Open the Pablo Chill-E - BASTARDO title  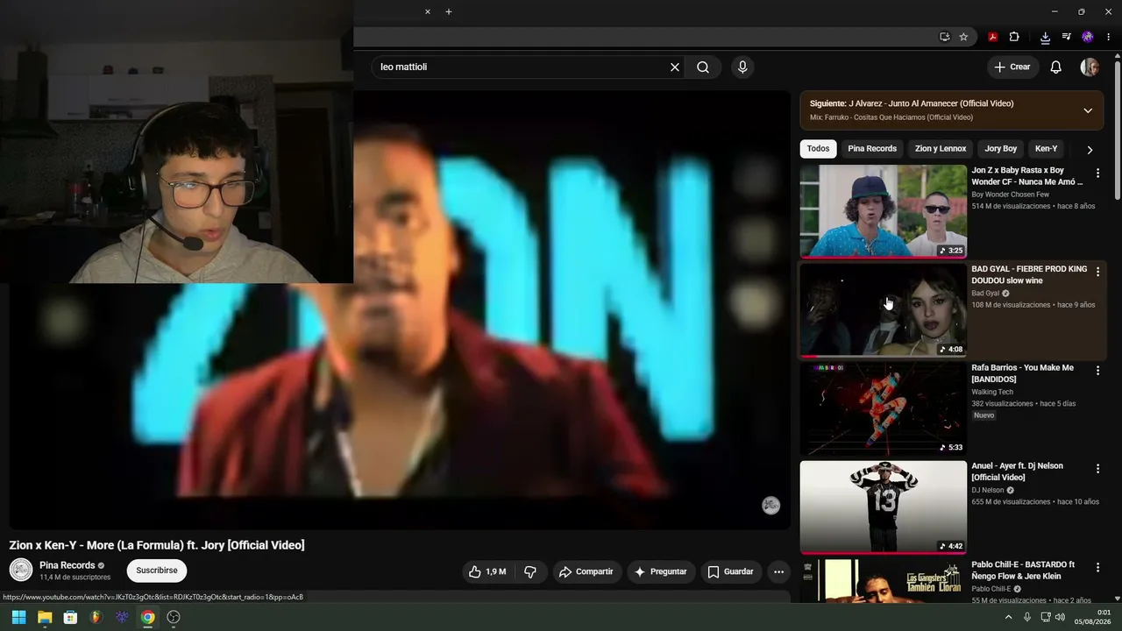tap(1023, 571)
